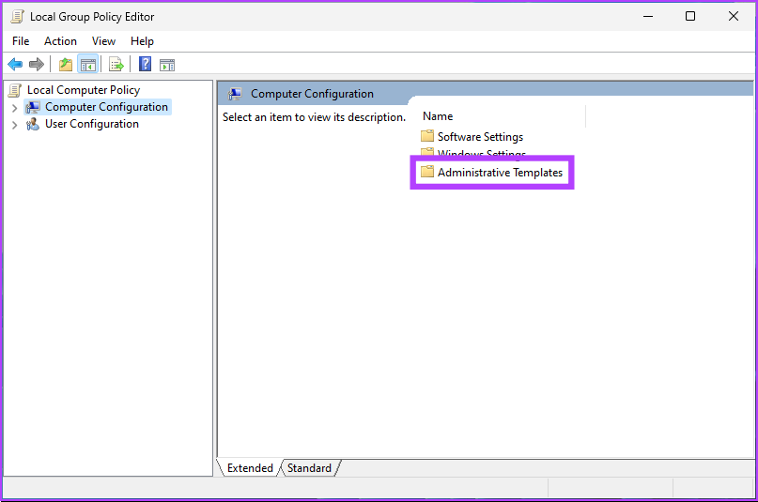This screenshot has width=758, height=502.
Task: Select Computer Configuration in the tree
Action: (x=106, y=107)
